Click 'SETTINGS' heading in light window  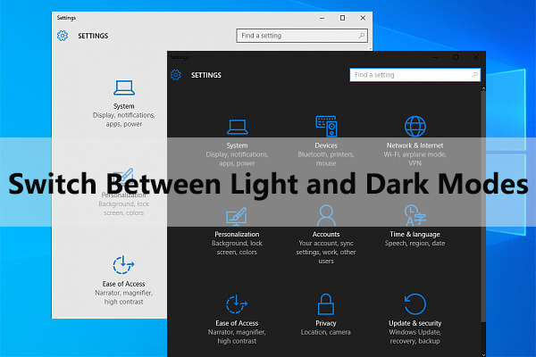(93, 36)
